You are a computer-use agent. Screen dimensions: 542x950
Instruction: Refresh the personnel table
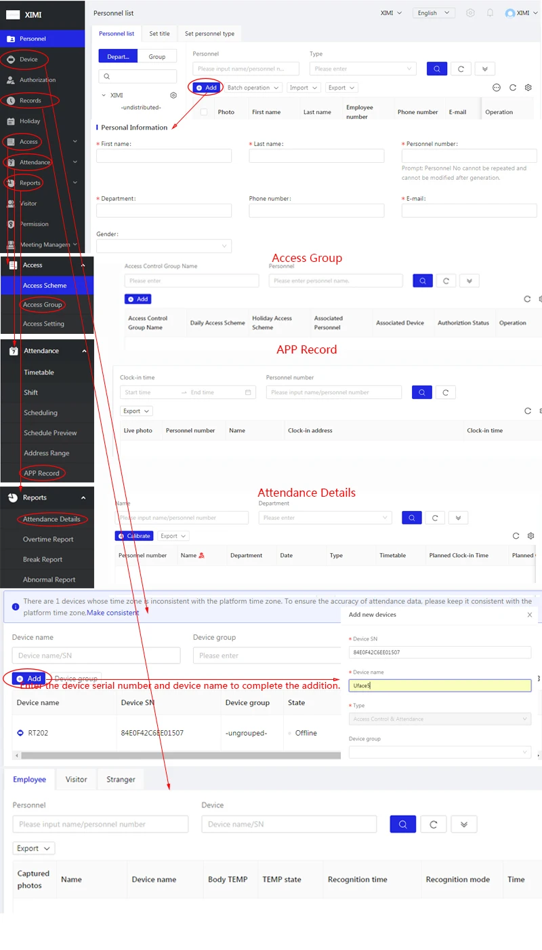(513, 88)
